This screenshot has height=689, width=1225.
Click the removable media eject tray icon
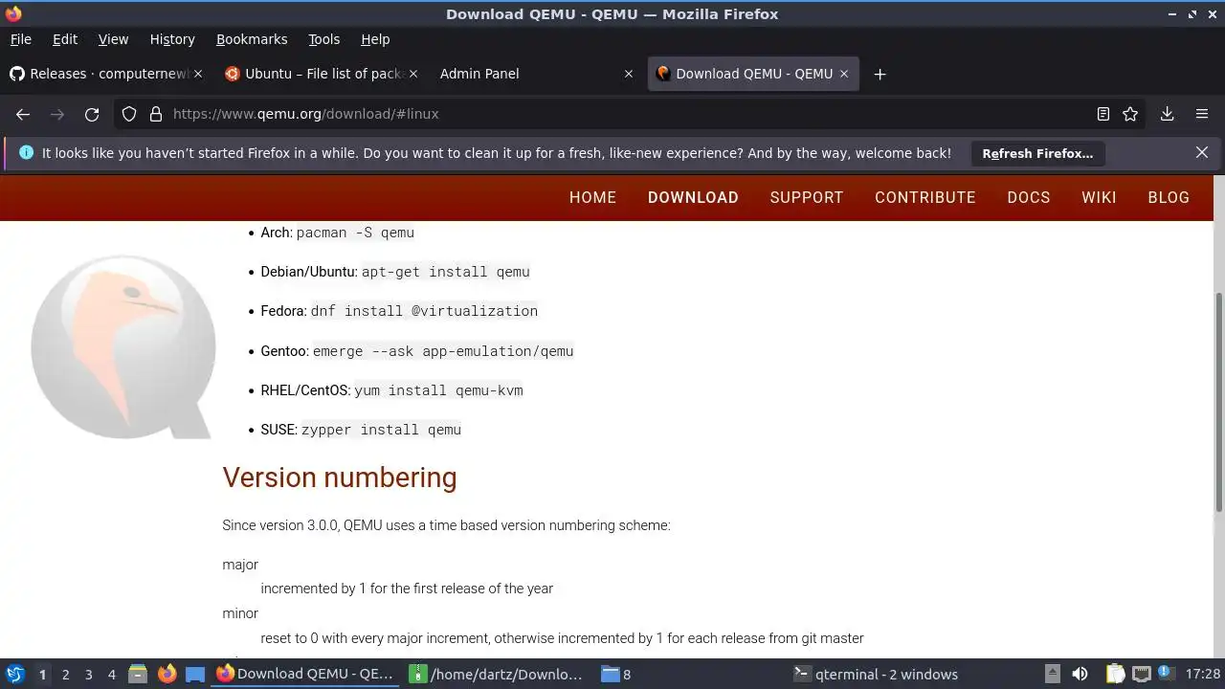coord(1052,674)
